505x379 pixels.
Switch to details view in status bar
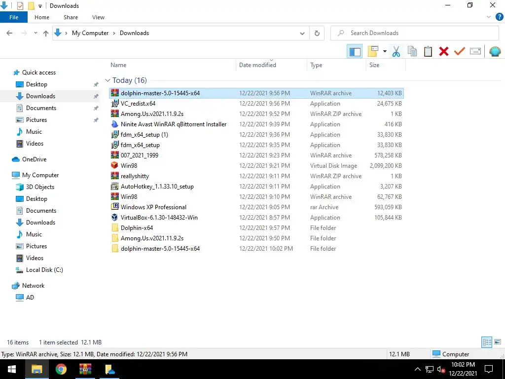coord(487,342)
